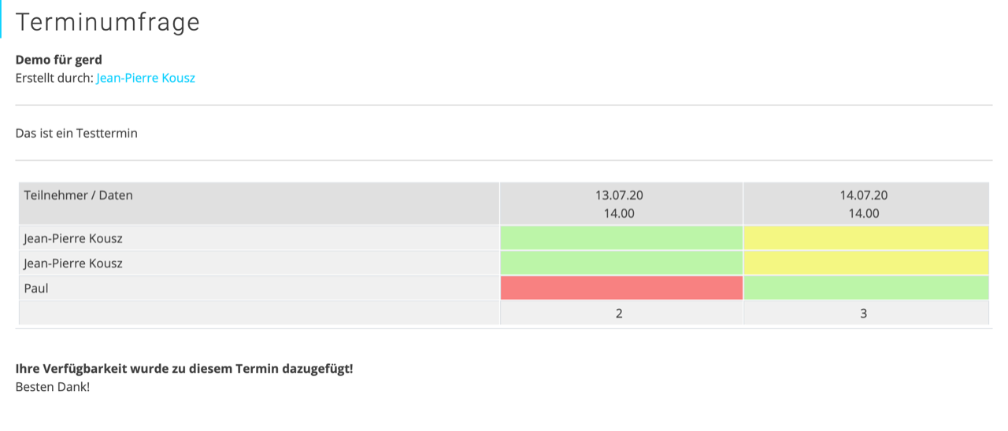
Task: Click the Verfügbarkeit dazugefügt confirmation message
Action: click(184, 368)
